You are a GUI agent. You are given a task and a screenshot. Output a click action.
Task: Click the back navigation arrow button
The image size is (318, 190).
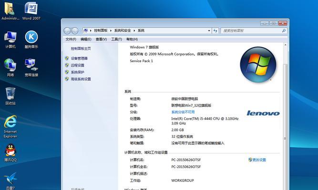coord(68,30)
